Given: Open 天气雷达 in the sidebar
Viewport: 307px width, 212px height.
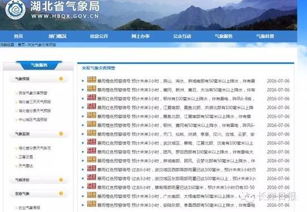Looking at the screenshot, I should pyautogui.click(x=26, y=166).
